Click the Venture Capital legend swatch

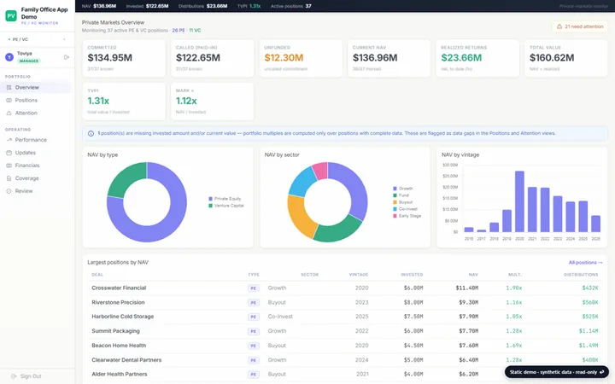pyautogui.click(x=211, y=206)
